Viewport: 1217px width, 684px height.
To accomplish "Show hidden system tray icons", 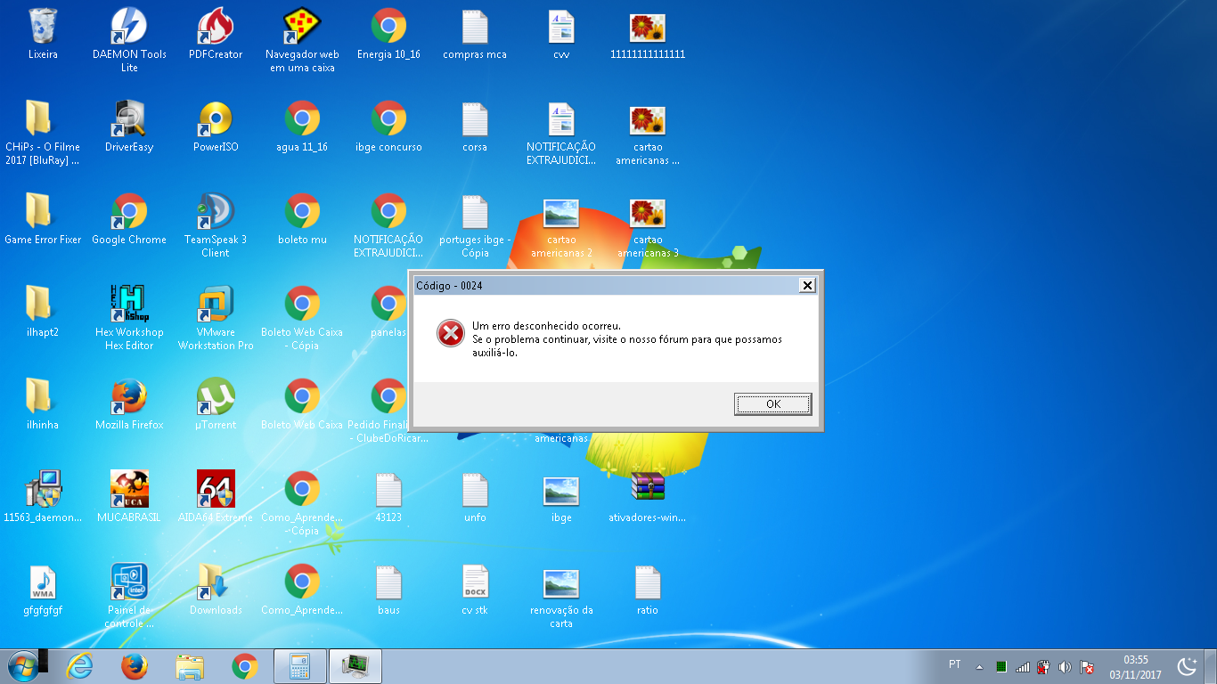I will point(980,666).
